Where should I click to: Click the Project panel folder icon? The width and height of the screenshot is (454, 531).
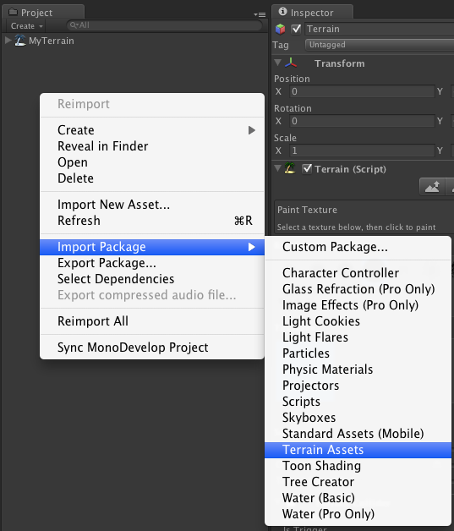point(13,12)
